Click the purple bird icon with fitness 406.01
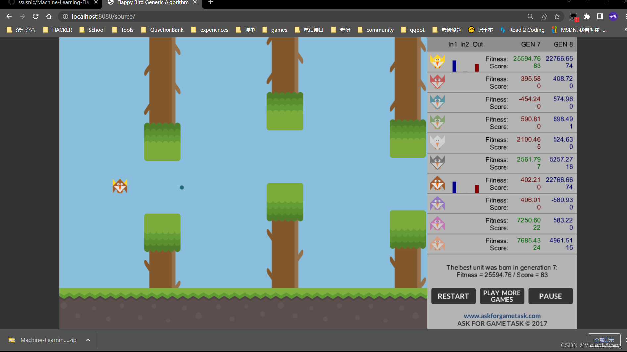627x352 pixels. pyautogui.click(x=437, y=203)
